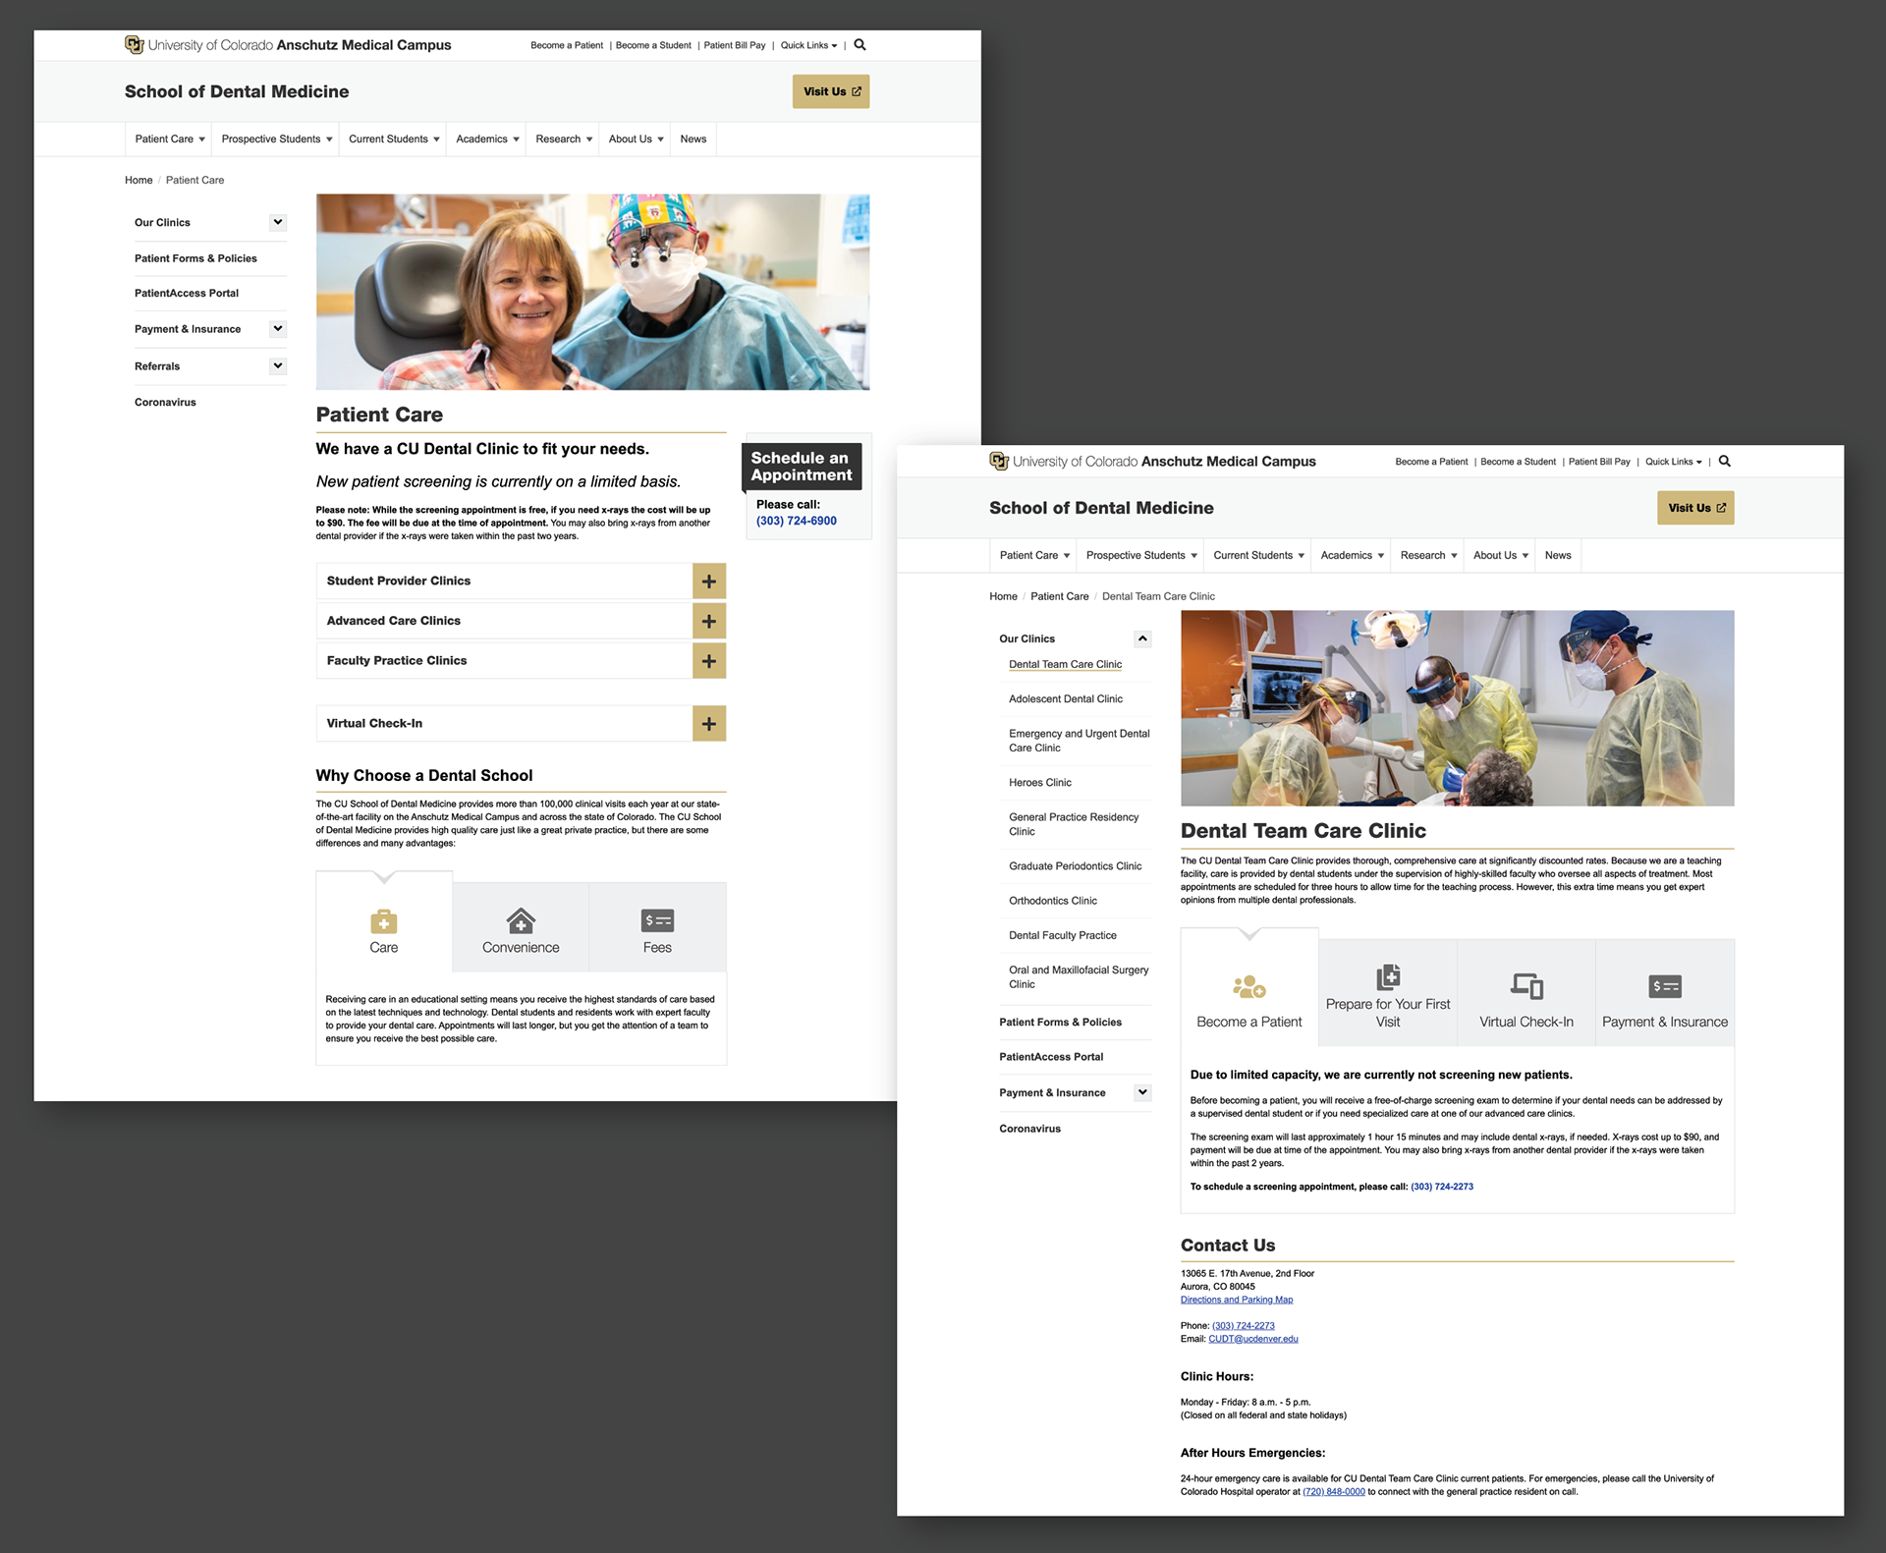Image resolution: width=1886 pixels, height=1553 pixels.
Task: Expand Referrals chevron in left page sidebar
Action: coord(278,366)
